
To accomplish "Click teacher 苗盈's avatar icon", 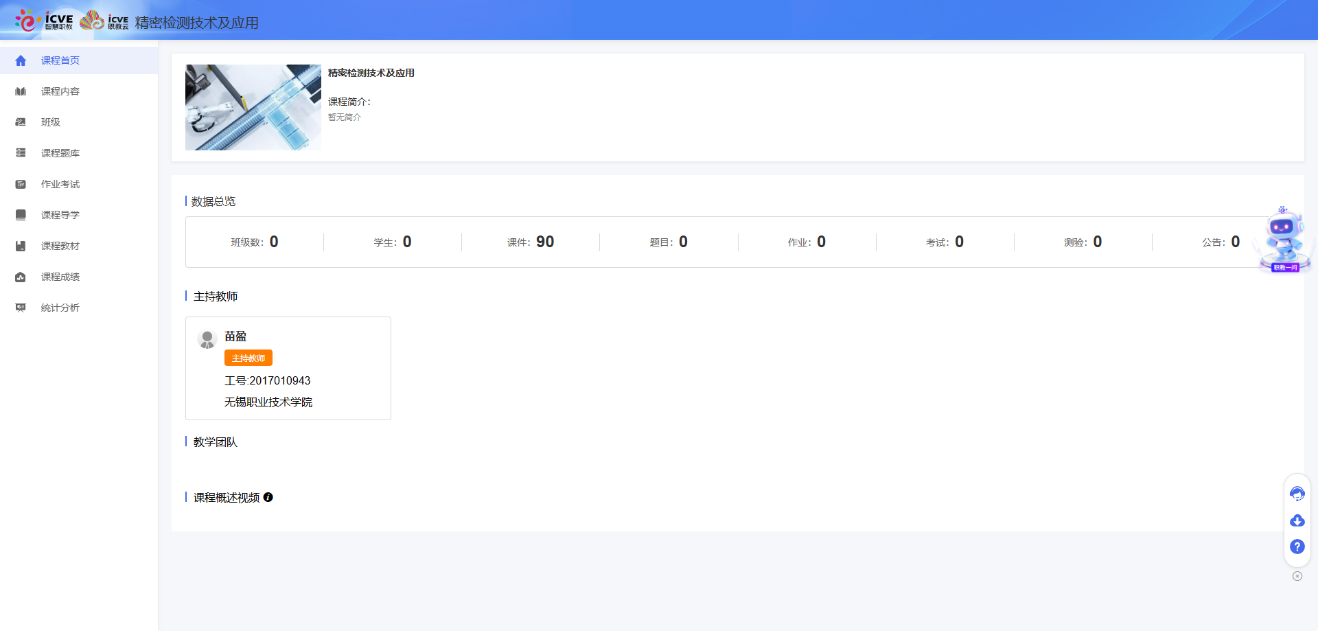I will (207, 339).
